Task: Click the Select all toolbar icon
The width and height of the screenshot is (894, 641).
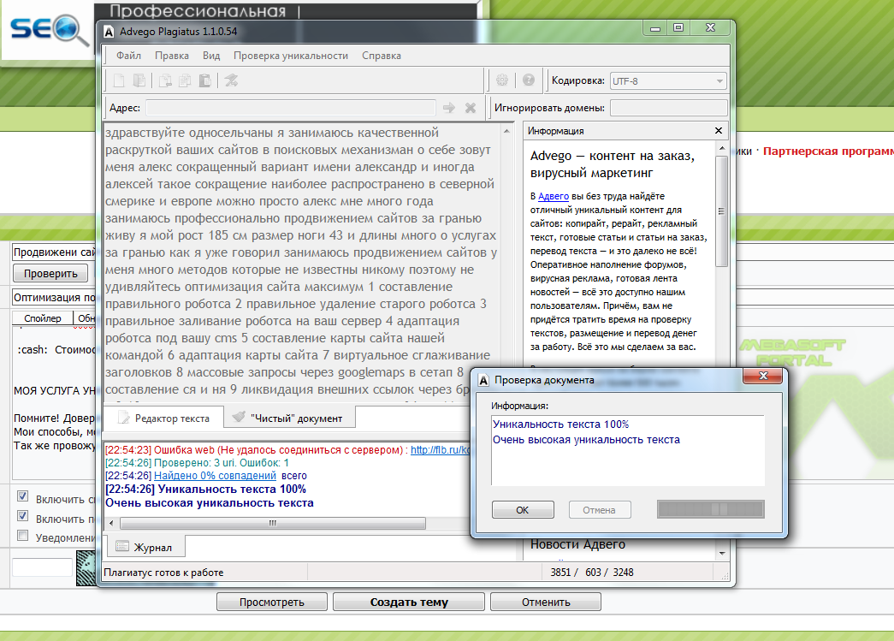Action: click(139, 80)
